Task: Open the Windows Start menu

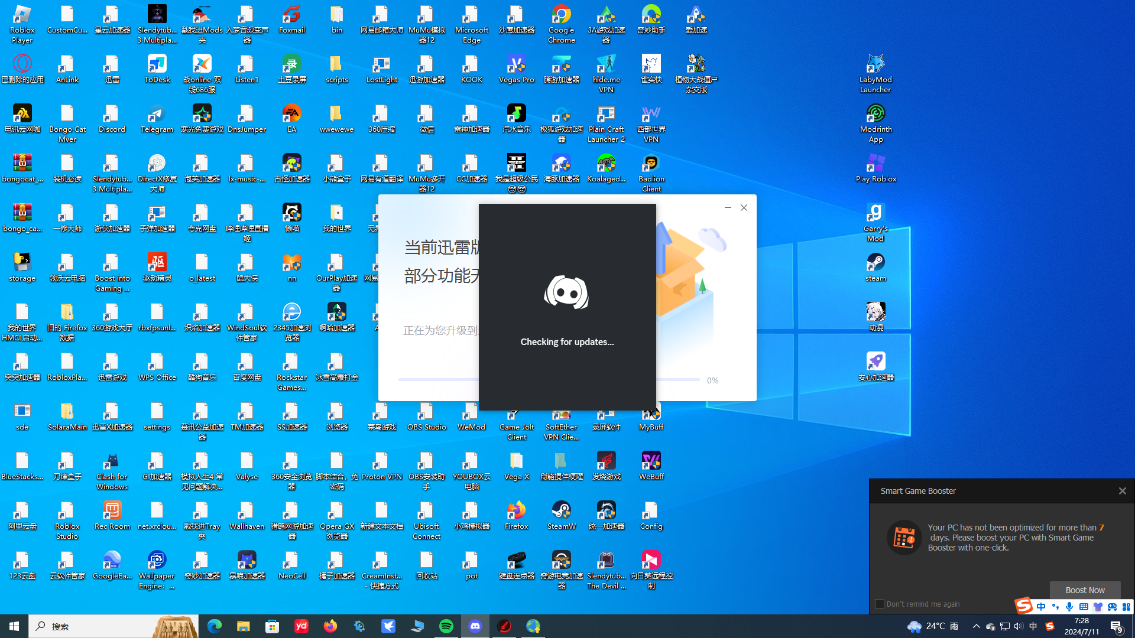Action: [x=14, y=626]
